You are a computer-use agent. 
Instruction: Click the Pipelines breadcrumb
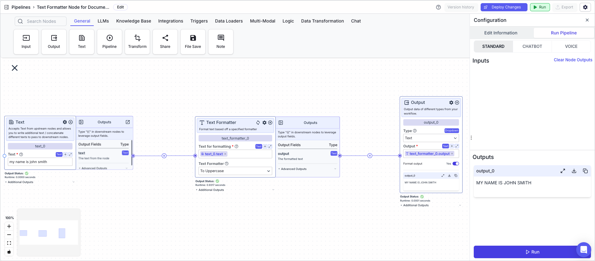pyautogui.click(x=21, y=7)
